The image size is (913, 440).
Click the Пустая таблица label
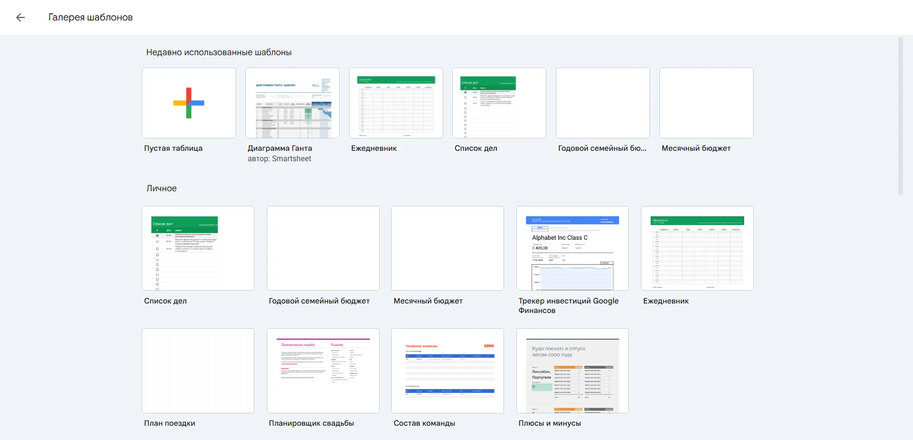173,148
